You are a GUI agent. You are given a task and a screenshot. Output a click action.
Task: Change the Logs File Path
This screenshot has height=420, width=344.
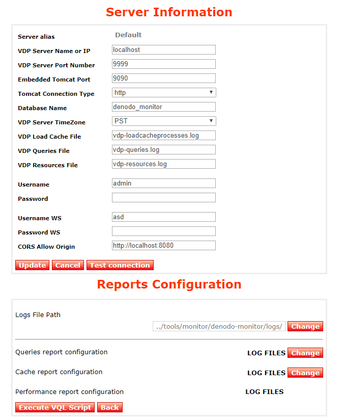pyautogui.click(x=305, y=327)
